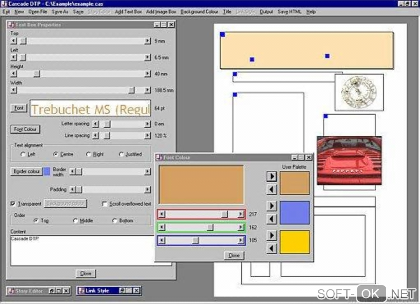Increase Line spacing with right arrow
420x304 pixels.
147,136
